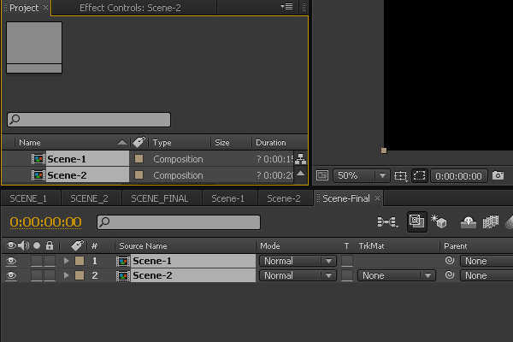Click the project flowchart view icon
This screenshot has height=342, width=513.
300,159
